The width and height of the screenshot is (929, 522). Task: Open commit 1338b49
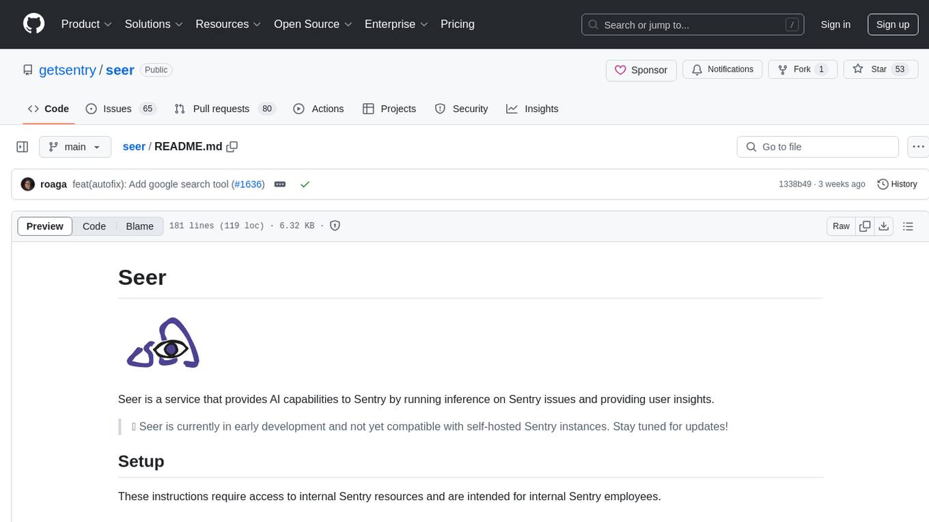point(795,184)
